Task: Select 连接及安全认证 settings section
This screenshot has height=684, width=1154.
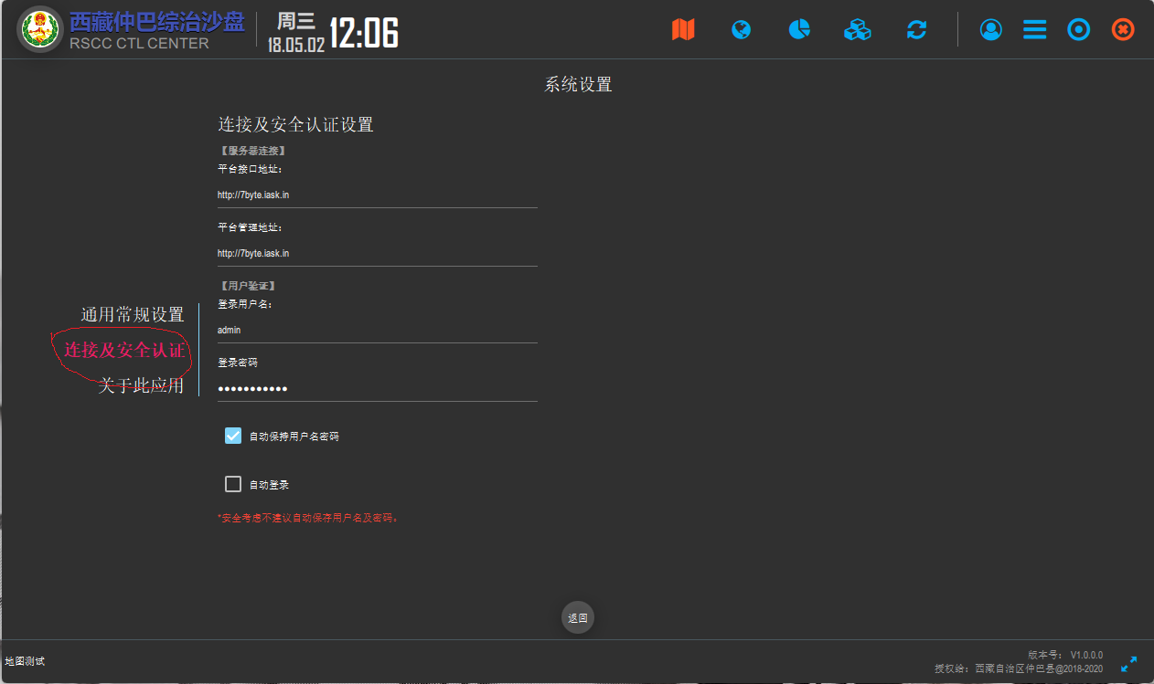Action: click(x=124, y=350)
